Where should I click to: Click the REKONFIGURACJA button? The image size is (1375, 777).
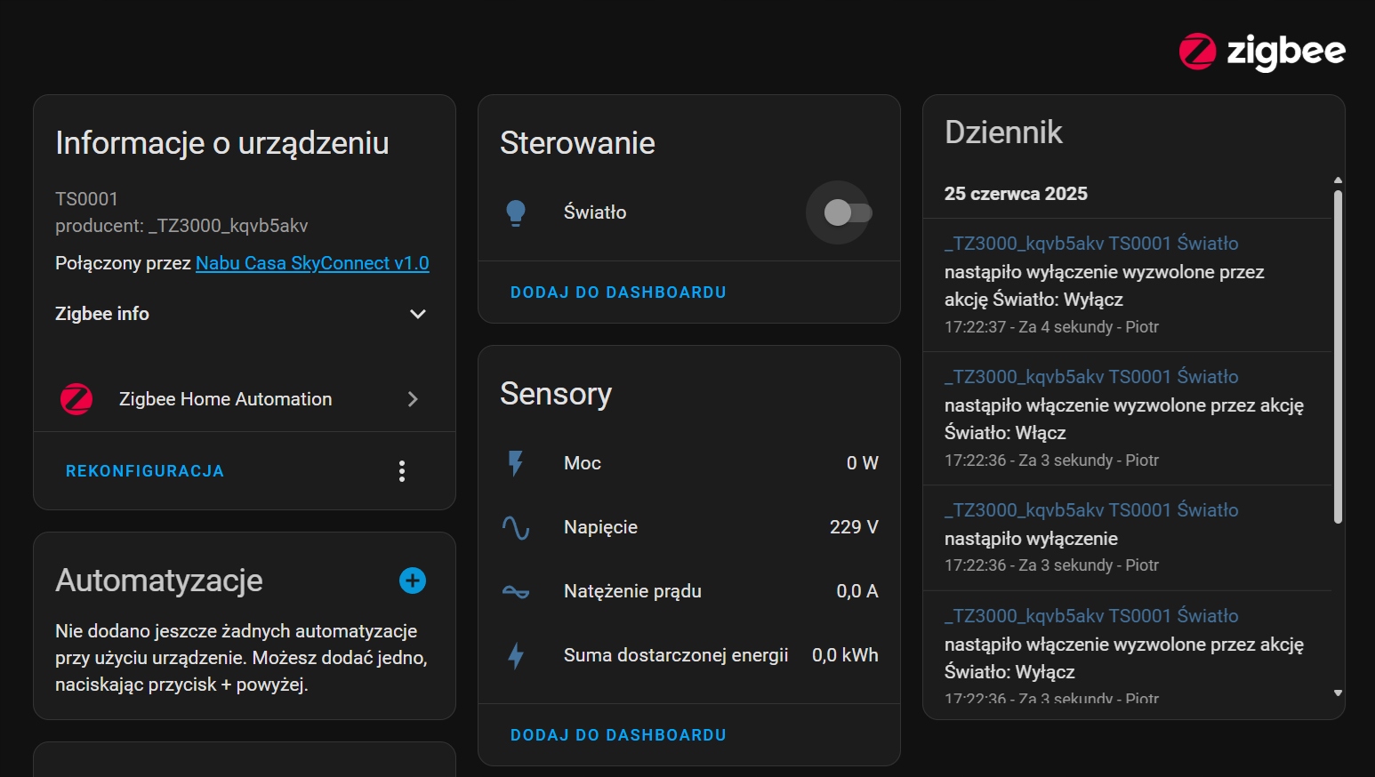click(x=145, y=471)
